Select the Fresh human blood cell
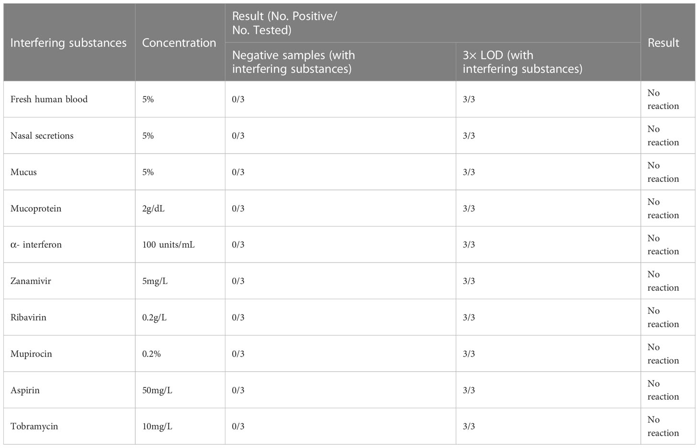This screenshot has width=699, height=448. pyautogui.click(x=69, y=99)
